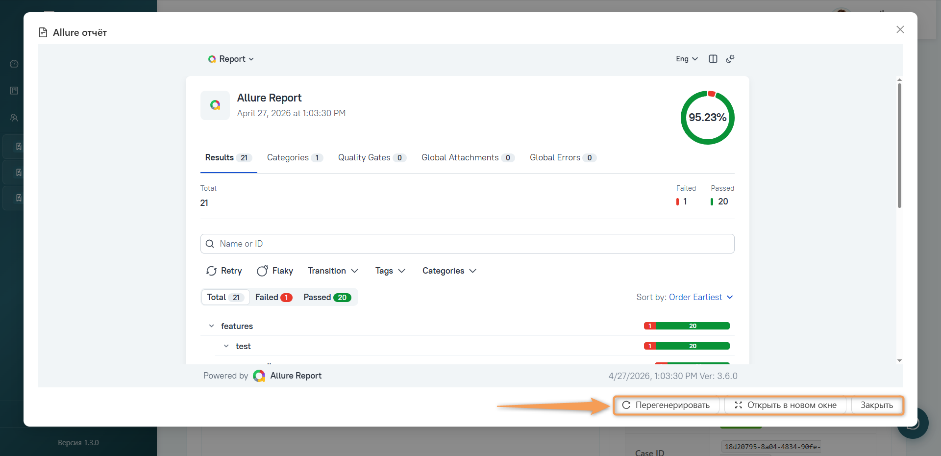This screenshot has width=941, height=456.
Task: Switch to the Categories tab
Action: click(295, 157)
